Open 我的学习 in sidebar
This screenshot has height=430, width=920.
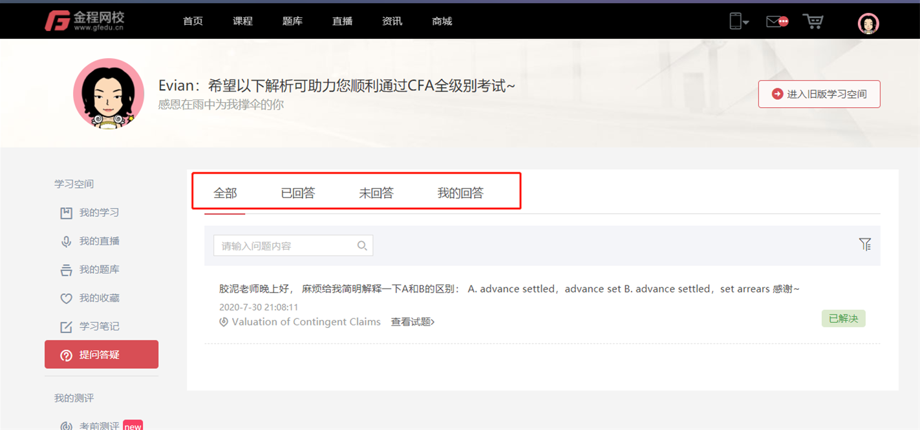99,213
